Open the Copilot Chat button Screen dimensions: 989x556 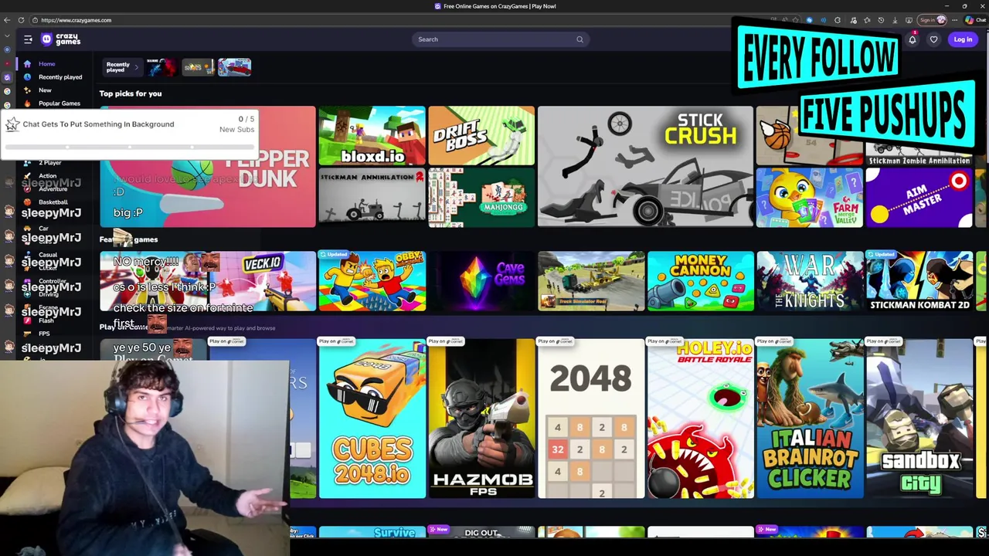pyautogui.click(x=974, y=20)
